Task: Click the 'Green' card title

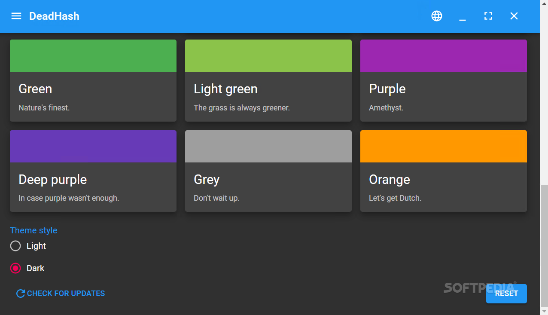Action: point(35,89)
